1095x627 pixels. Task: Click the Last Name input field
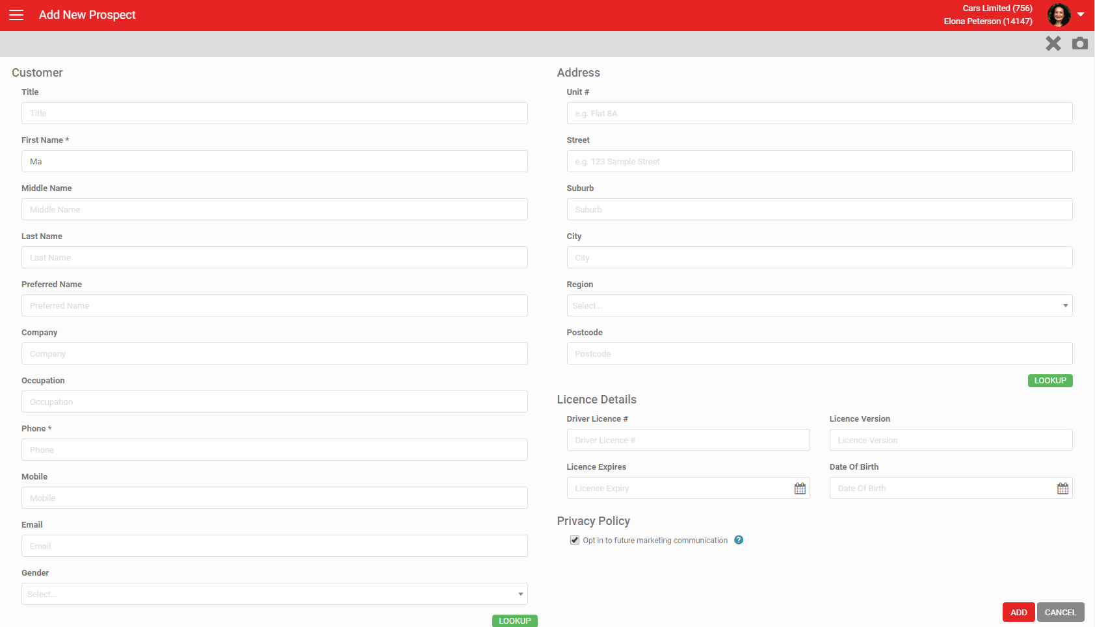[x=274, y=257]
